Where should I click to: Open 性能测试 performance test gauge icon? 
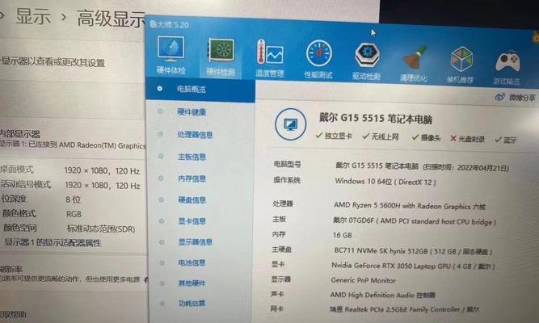(318, 53)
